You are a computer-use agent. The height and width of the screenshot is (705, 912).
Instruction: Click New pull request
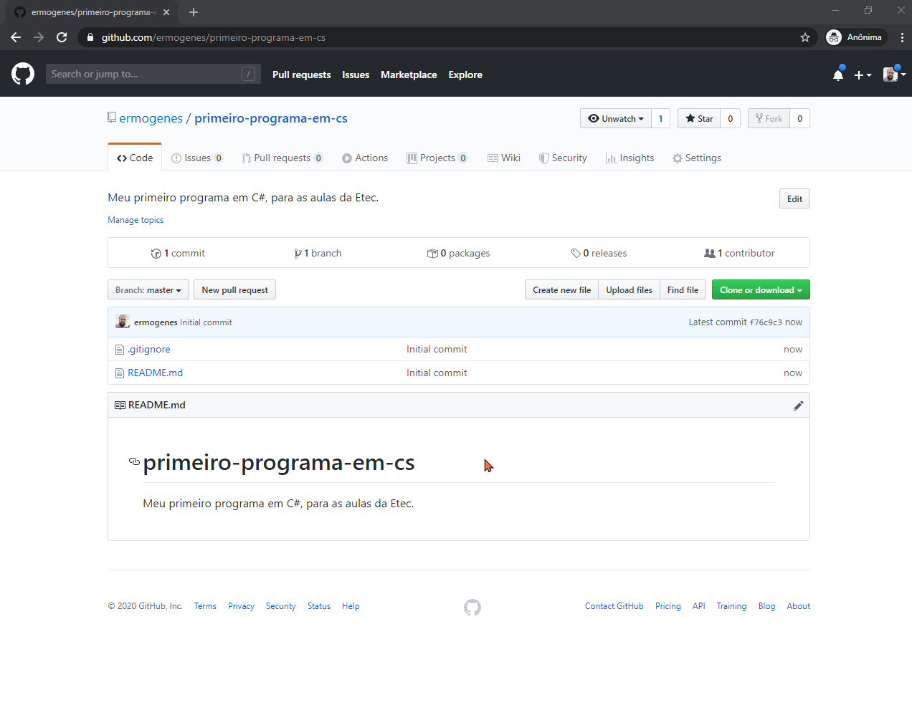[234, 289]
